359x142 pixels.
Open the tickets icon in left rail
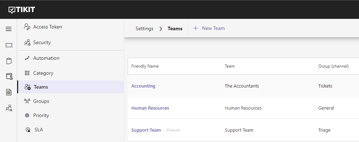tap(9, 45)
